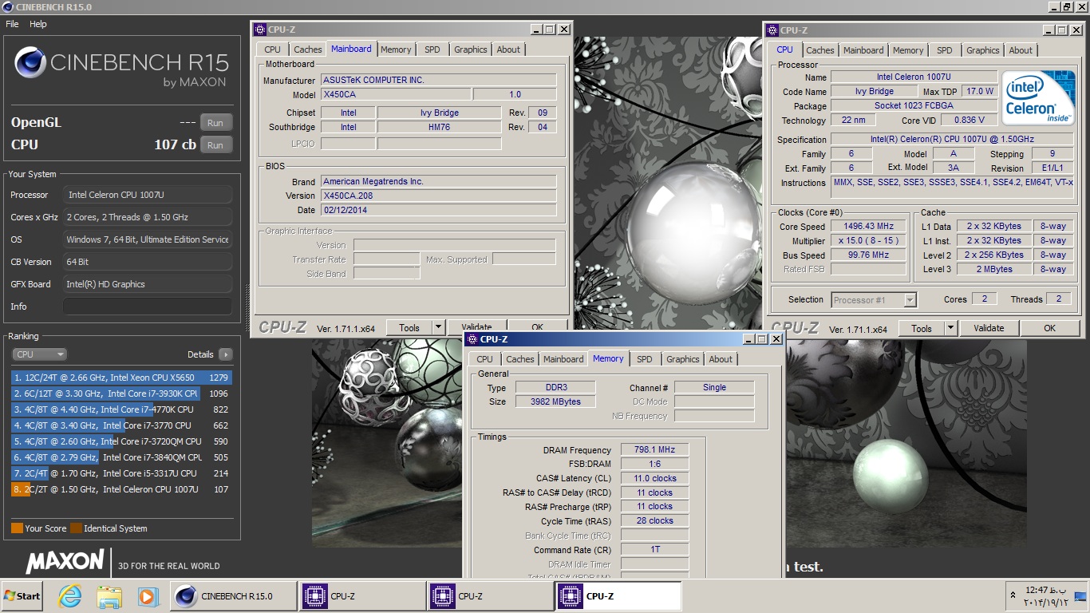The height and width of the screenshot is (613, 1090).
Task: Switch to third active CPU-Z taskbar button
Action: pyautogui.click(x=618, y=596)
